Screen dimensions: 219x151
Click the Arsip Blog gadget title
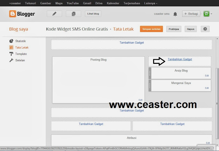pyautogui.click(x=181, y=71)
